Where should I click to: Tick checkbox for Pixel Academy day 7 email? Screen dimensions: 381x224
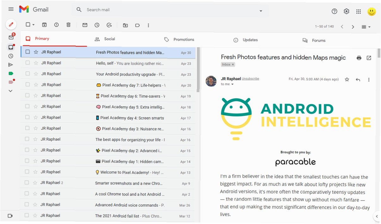pos(28,85)
